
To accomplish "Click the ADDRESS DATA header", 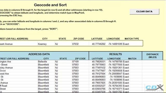I will point(39,54).
